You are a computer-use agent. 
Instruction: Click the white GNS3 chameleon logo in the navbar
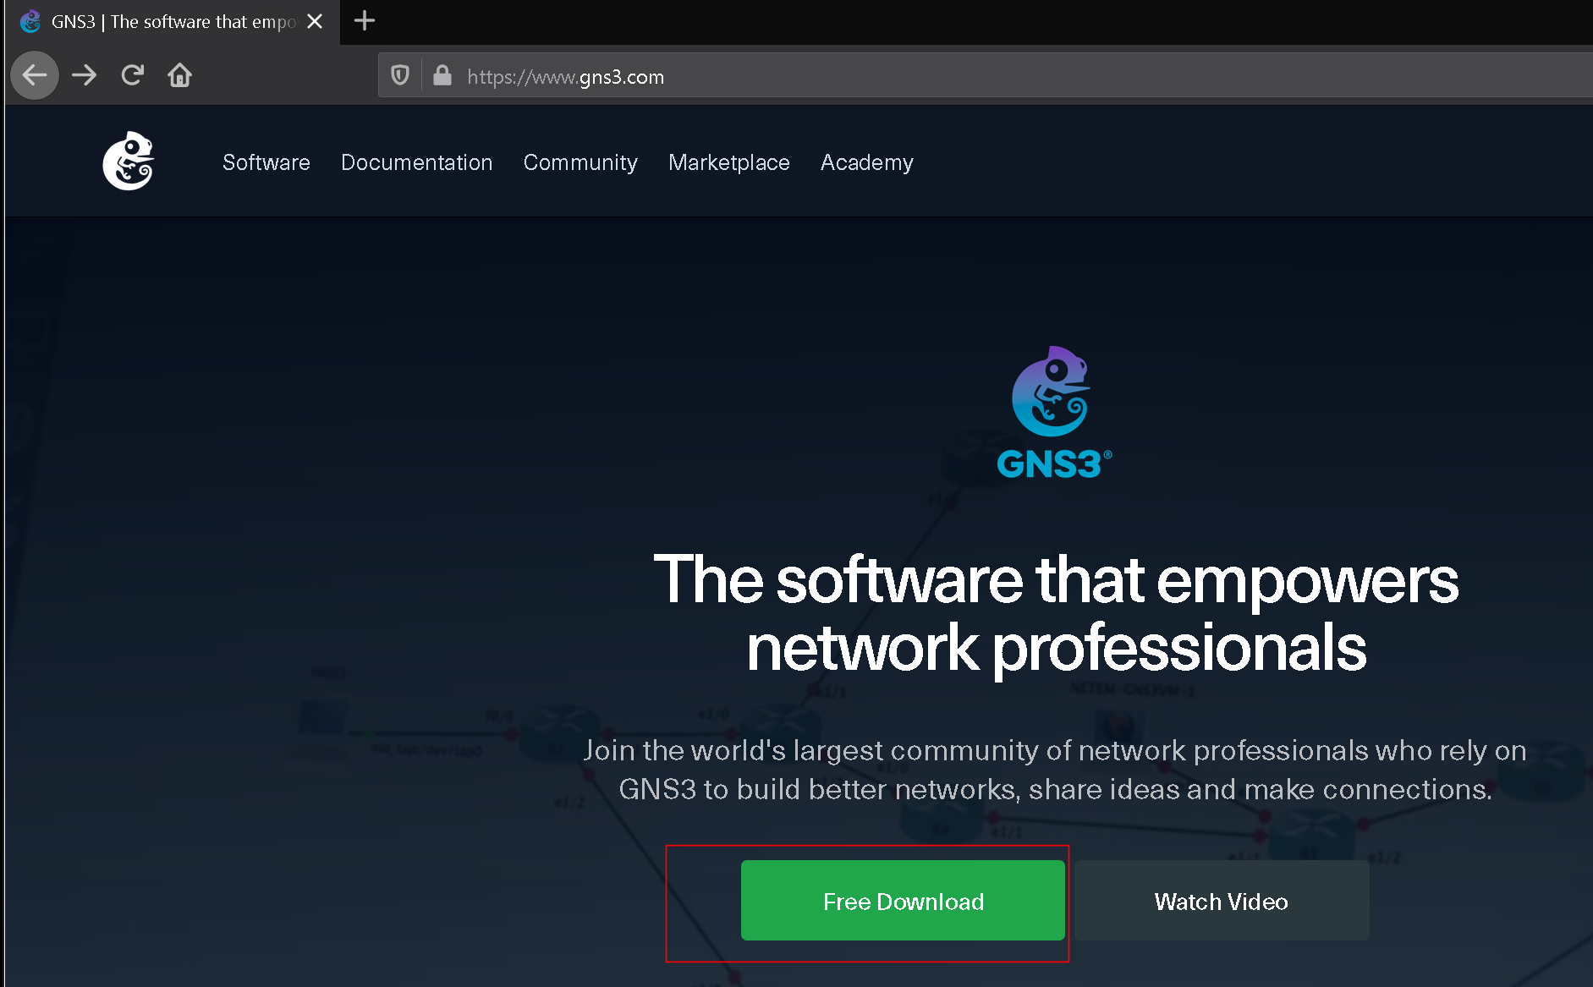pos(129,161)
